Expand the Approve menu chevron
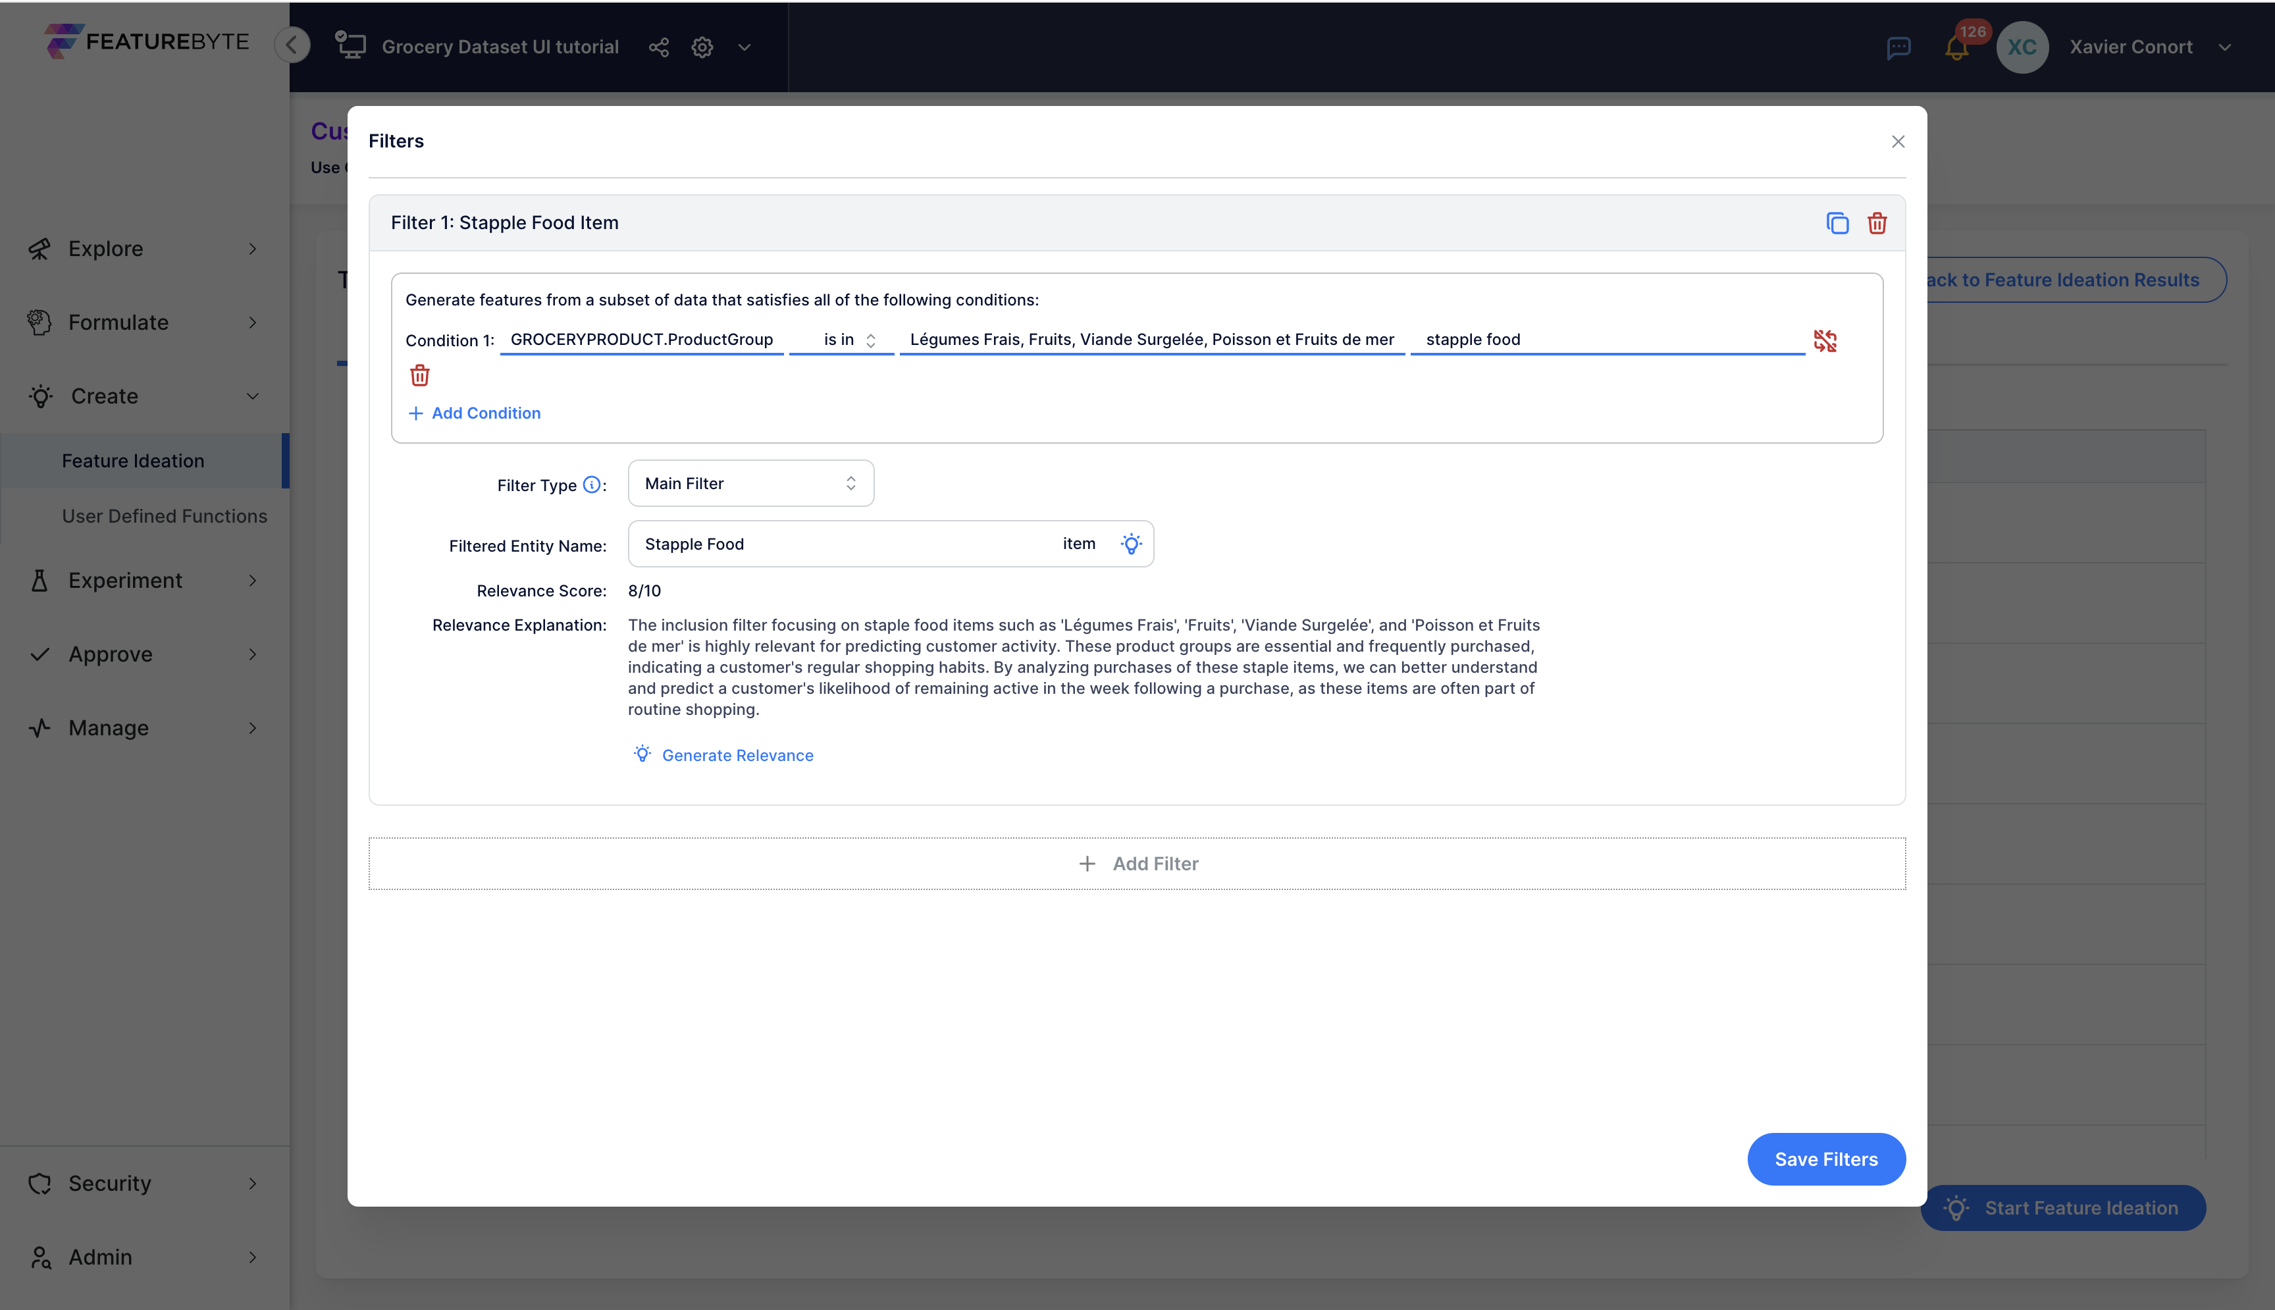 253,654
